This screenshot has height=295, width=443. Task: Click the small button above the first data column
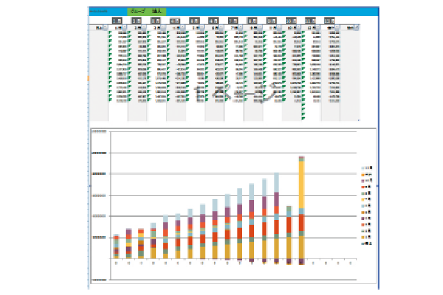click(117, 21)
